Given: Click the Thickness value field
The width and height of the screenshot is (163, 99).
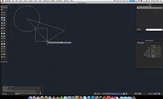Looking at the screenshot, I should pyautogui.click(x=156, y=57).
